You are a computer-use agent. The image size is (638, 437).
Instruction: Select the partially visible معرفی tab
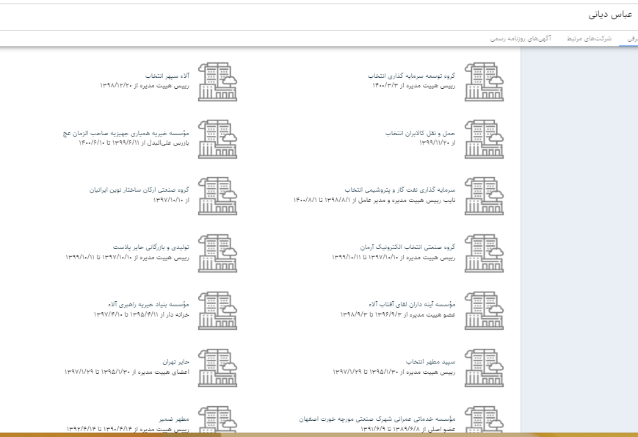point(629,38)
